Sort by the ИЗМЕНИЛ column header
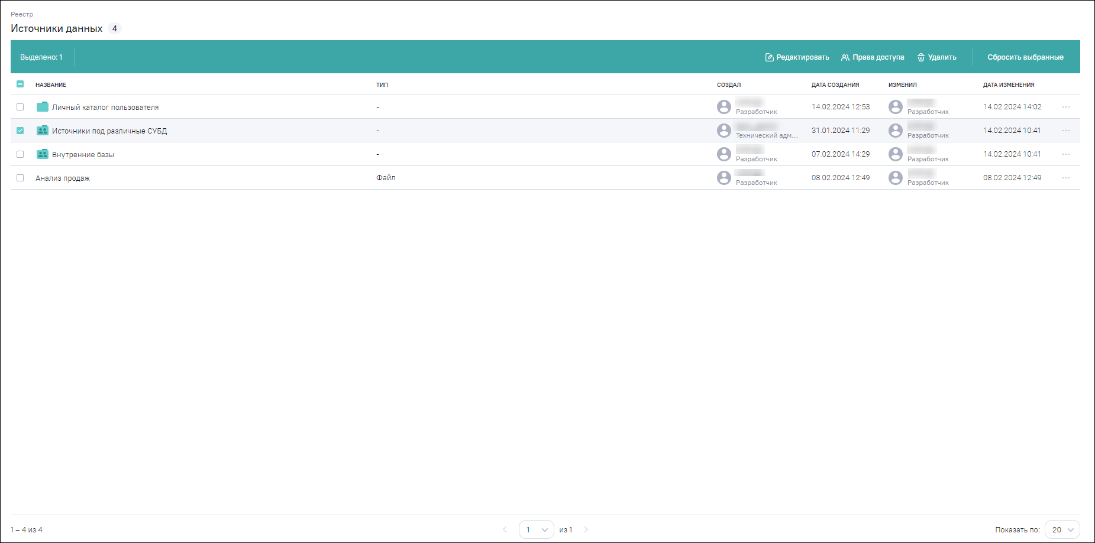 [x=903, y=84]
